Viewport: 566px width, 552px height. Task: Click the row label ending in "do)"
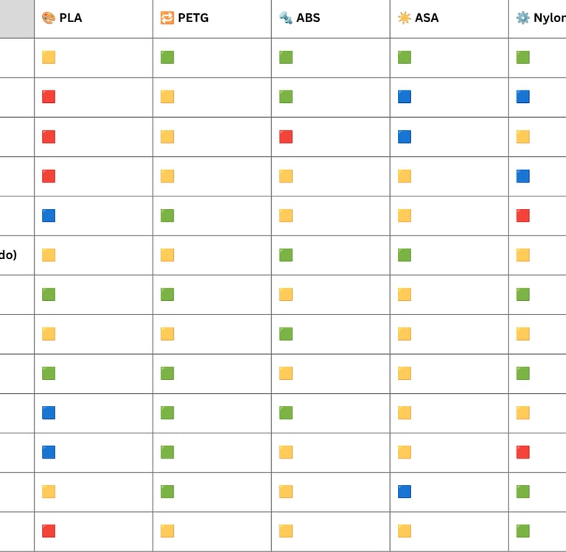8,255
